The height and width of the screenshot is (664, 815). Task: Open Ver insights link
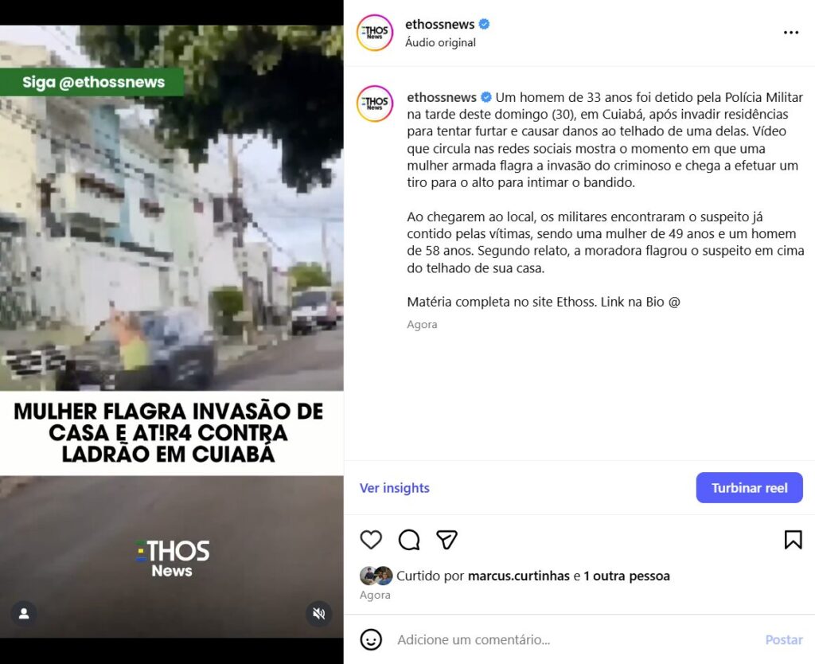(x=395, y=488)
